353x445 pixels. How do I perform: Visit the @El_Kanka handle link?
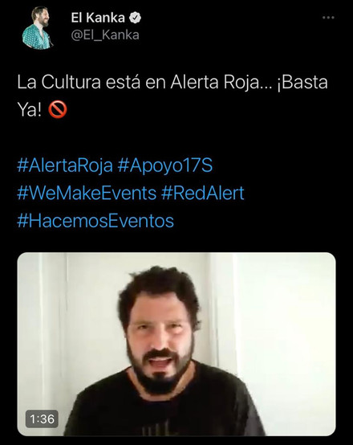105,35
